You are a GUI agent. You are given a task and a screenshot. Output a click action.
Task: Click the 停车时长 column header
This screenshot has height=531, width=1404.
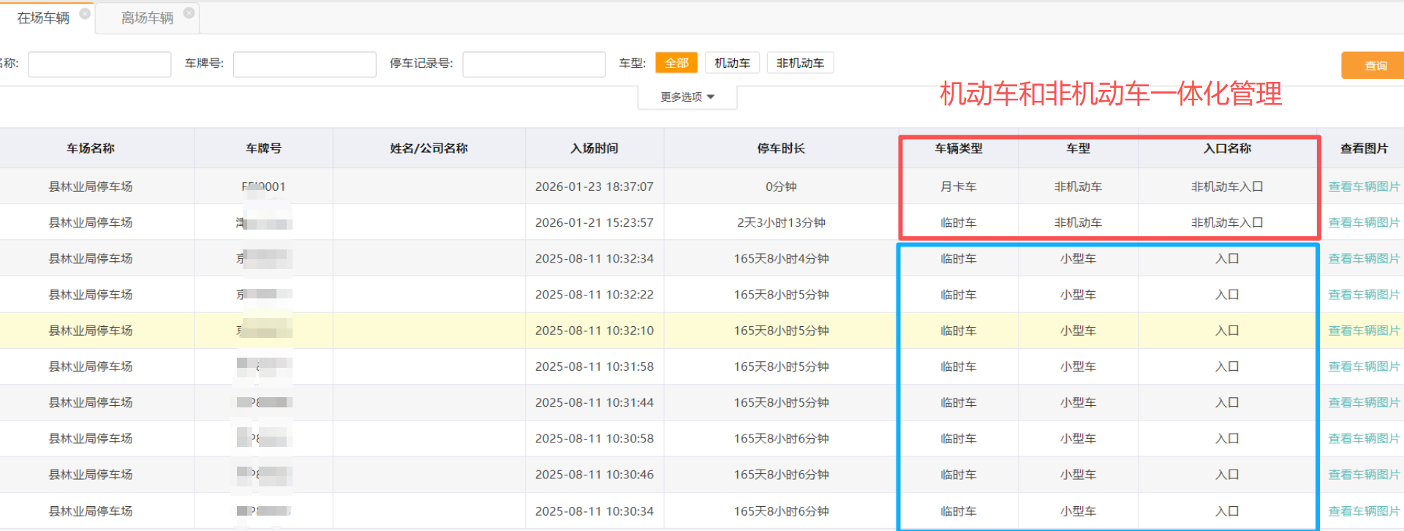click(780, 148)
